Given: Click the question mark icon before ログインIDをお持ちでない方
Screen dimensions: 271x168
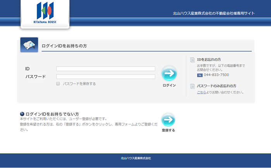Looking at the screenshot, I should click(x=22, y=114).
